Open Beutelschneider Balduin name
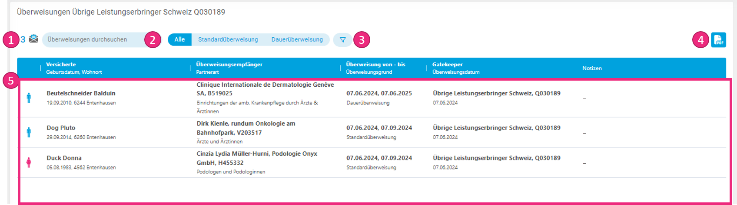Image resolution: width=737 pixels, height=205 pixels. tap(81, 93)
